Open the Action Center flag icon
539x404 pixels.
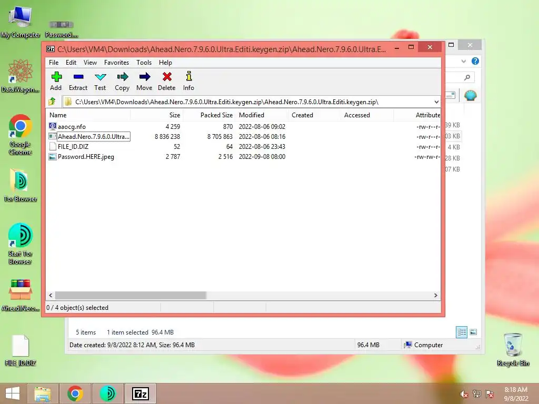490,394
